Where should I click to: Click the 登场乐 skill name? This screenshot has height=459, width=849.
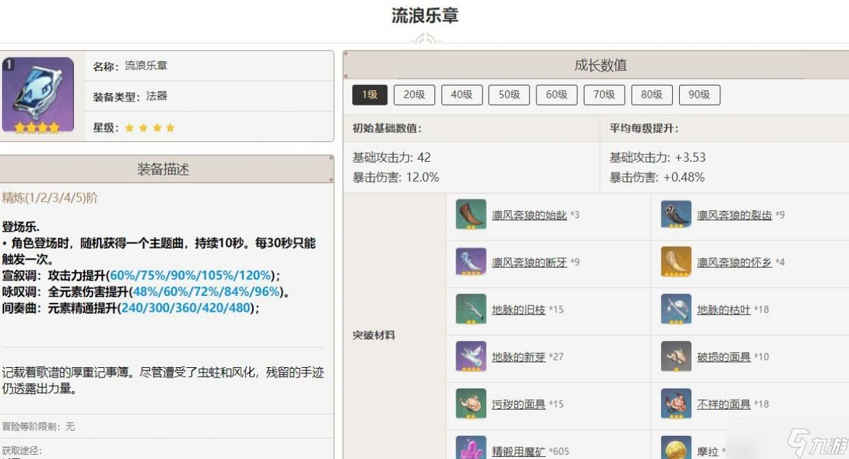pos(21,227)
